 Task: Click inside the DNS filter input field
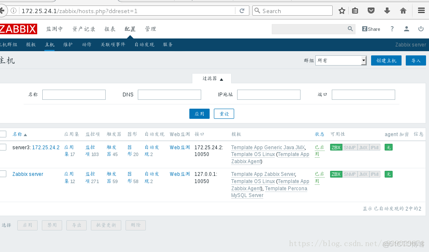coord(169,94)
